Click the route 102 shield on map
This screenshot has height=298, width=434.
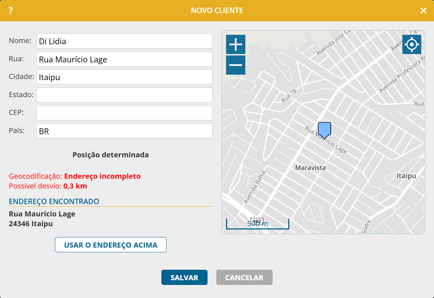click(257, 221)
